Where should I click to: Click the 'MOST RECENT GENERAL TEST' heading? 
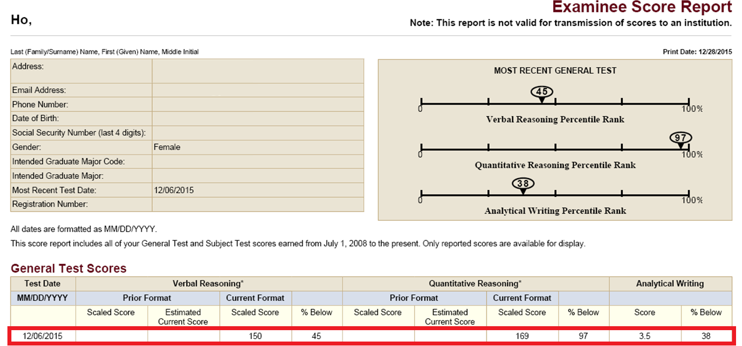click(555, 71)
